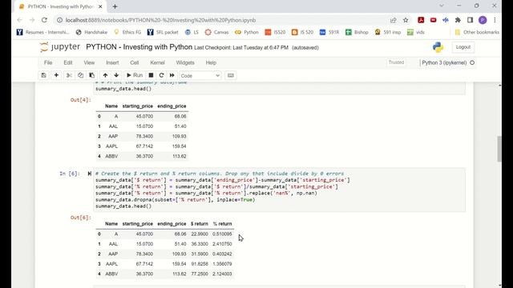Open a new browser tab
Viewport: 513px width, 288px height.
[115, 6]
